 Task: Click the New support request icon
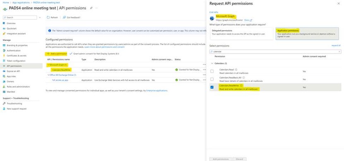point(4,109)
